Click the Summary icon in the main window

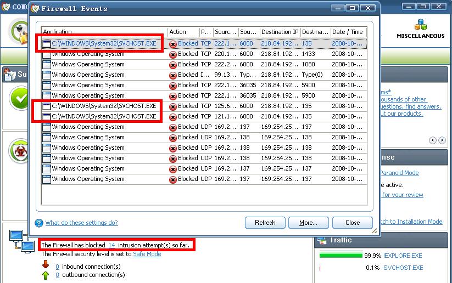[10, 75]
